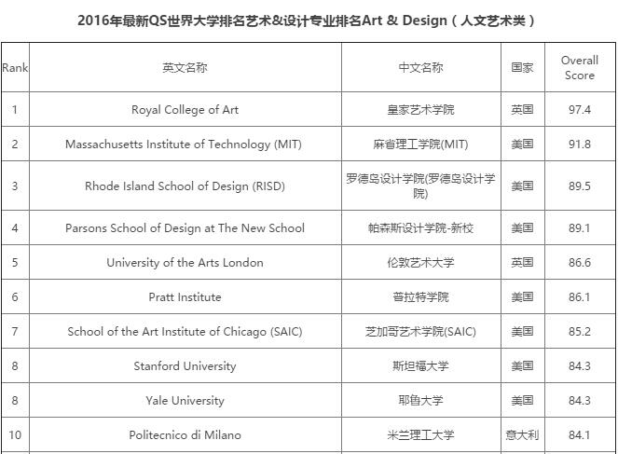This screenshot has height=454, width=618.
Task: Click the country cell '意大利'
Action: (522, 435)
